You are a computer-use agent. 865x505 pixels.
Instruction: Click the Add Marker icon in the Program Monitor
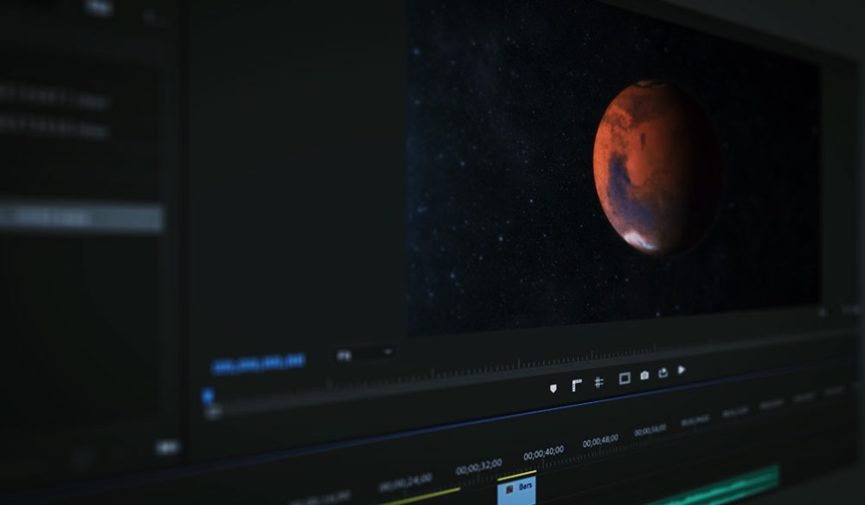coord(554,386)
